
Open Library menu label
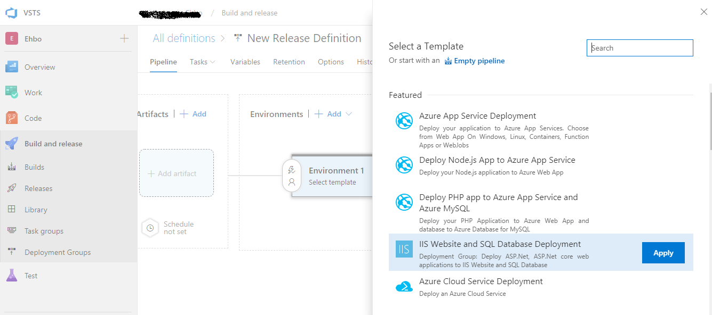coord(36,210)
